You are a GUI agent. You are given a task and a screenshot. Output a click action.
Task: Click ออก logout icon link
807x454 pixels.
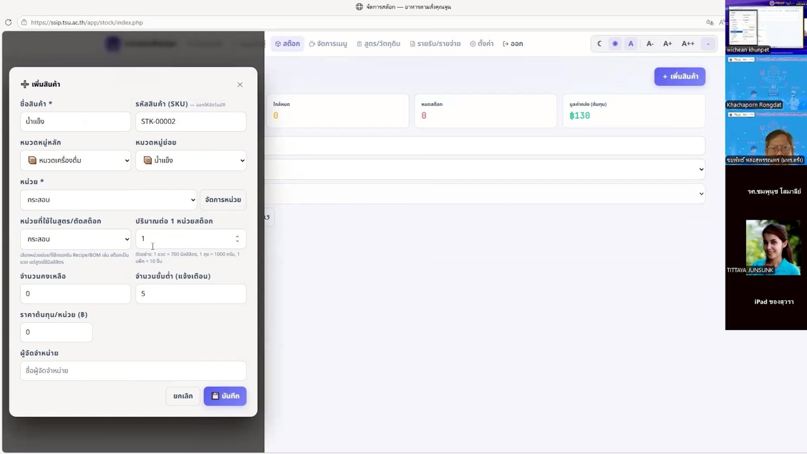click(x=513, y=44)
